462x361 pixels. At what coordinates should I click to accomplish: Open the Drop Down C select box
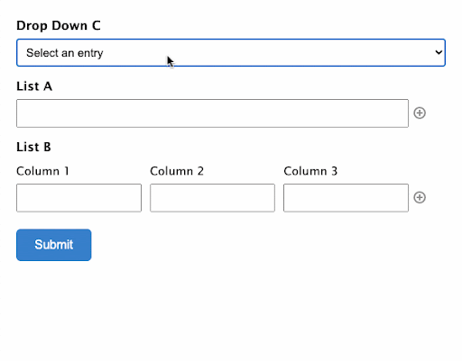click(231, 52)
